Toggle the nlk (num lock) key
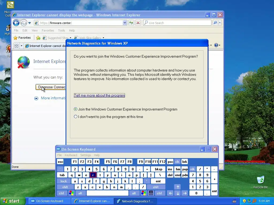Screen dimensions: 274x205 192,169
